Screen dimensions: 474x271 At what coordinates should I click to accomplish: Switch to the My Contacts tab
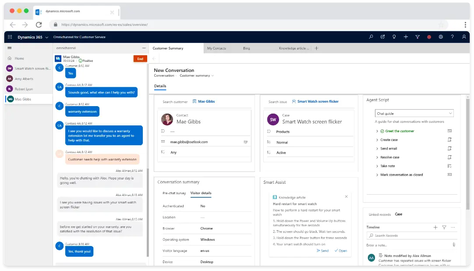pyautogui.click(x=216, y=48)
